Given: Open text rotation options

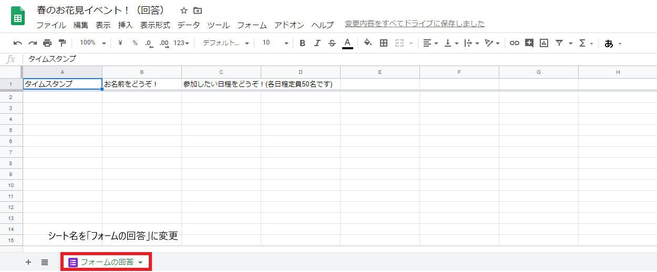Looking at the screenshot, I should click(x=492, y=43).
